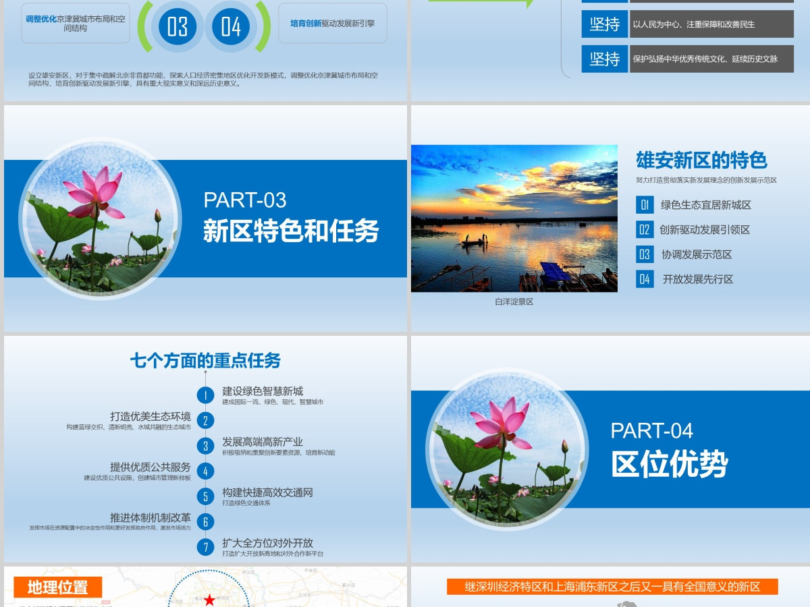Viewport: 810px width, 607px height.
Task: Select the gray bar 保护弘扬中华优秀传统文化、延续历史文脉
Action: click(712, 59)
